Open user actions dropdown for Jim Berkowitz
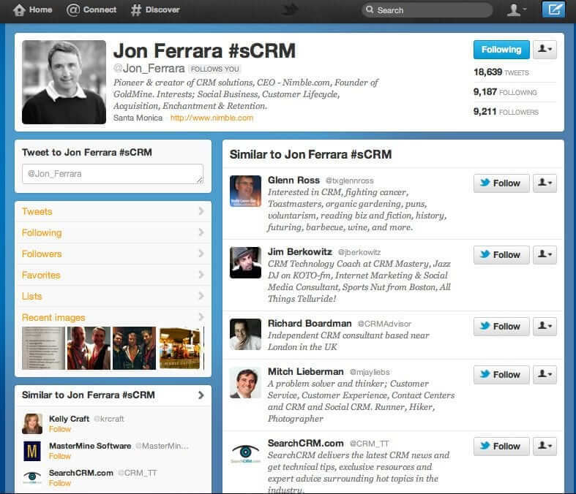Screen dimensions: 576x494 (x=545, y=254)
